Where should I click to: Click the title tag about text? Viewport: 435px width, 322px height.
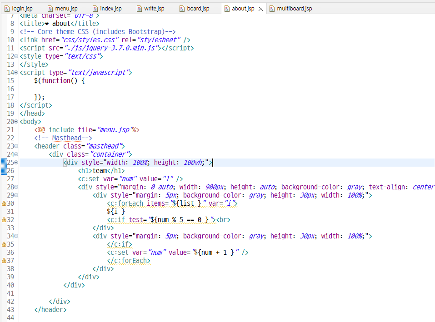click(x=61, y=24)
